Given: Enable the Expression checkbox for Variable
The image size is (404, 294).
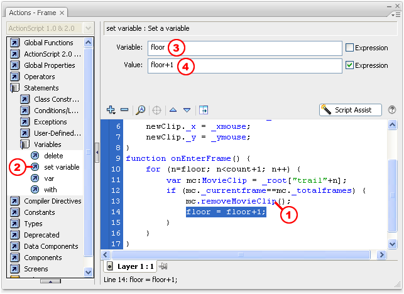Looking at the screenshot, I should 350,48.
